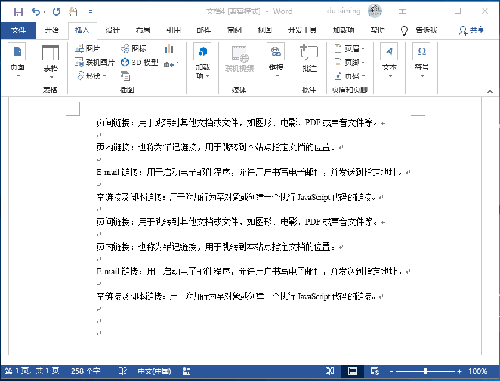The height and width of the screenshot is (381, 500).
Task: Switch to the 审阅 tab
Action: coord(234,30)
